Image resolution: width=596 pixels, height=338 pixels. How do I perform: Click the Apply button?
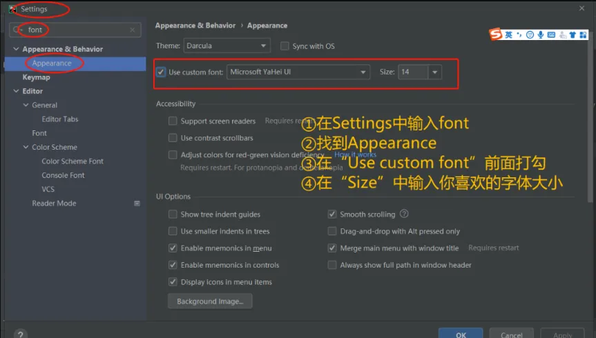coord(562,333)
